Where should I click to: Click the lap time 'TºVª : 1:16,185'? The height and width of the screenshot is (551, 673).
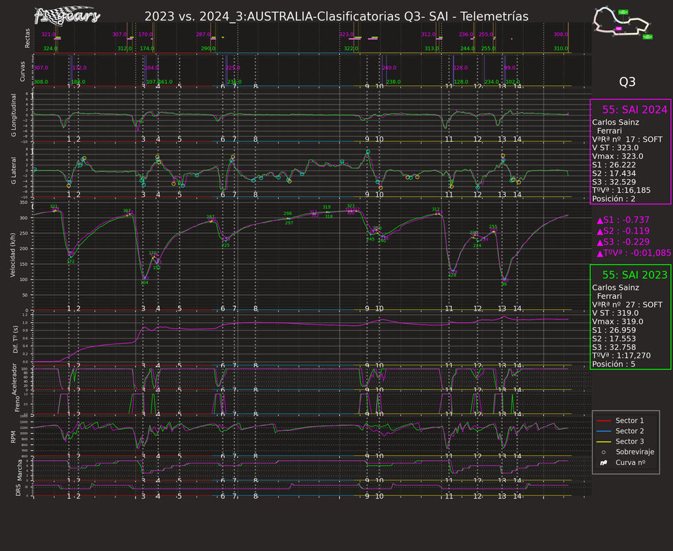[621, 190]
